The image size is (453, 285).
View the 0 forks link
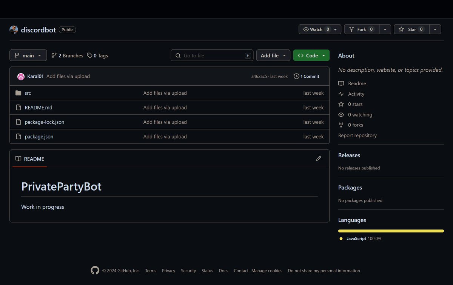click(351, 125)
